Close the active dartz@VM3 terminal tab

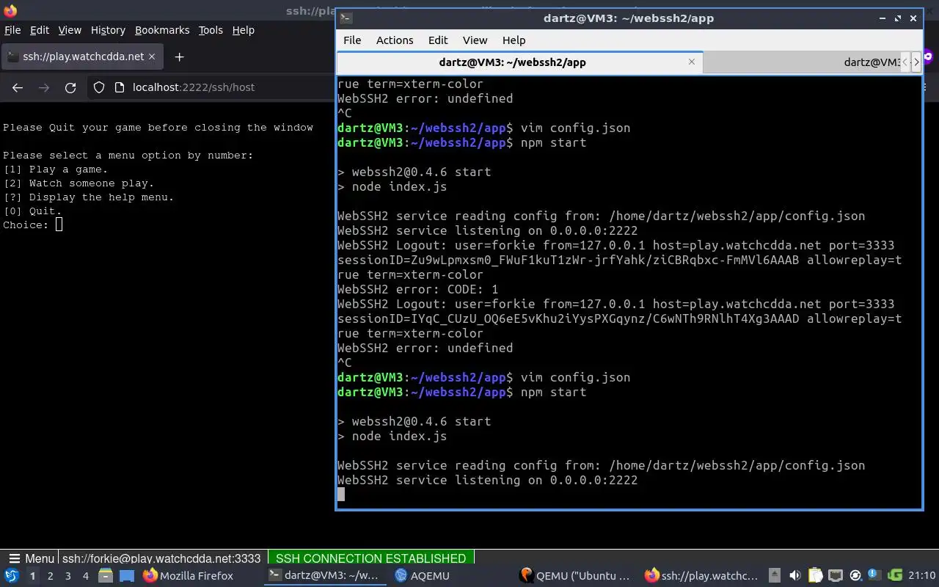(691, 62)
